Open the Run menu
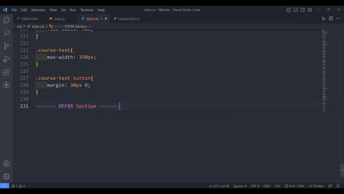The width and height of the screenshot is (344, 194). (73, 10)
